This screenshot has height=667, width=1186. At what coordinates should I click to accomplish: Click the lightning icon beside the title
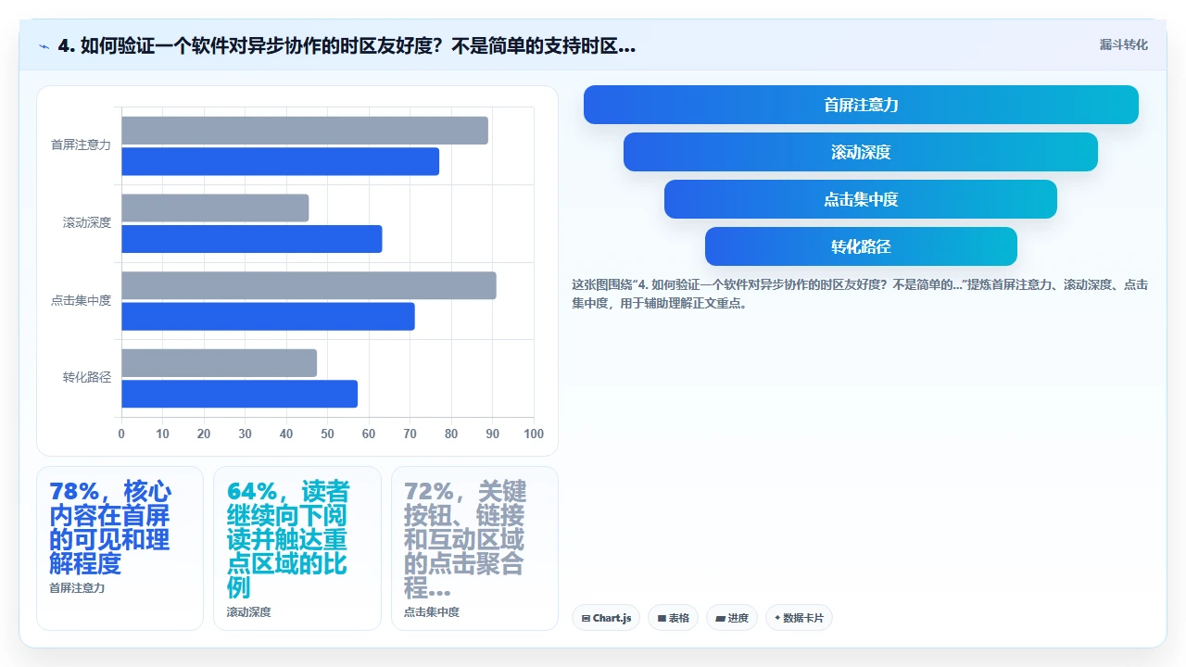tap(44, 45)
